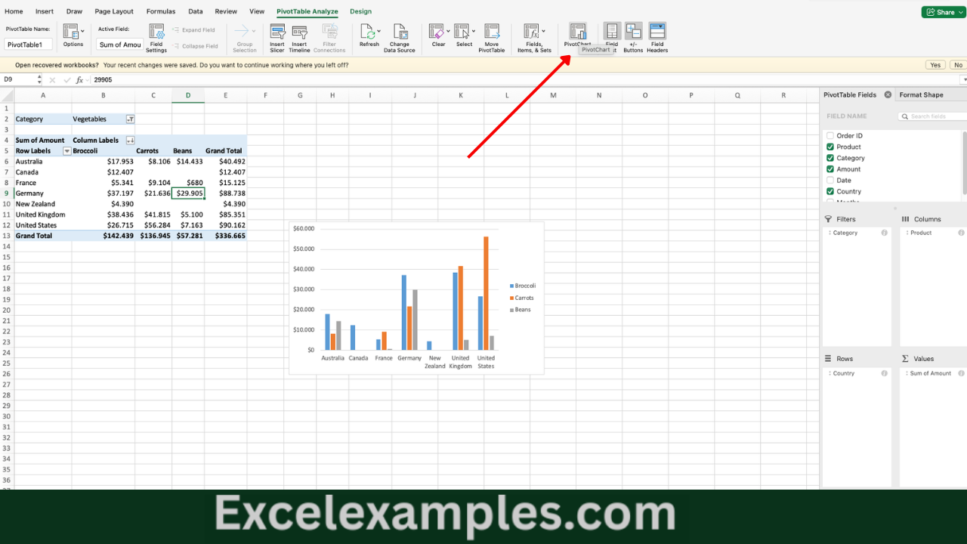Open Fields, Items, & Sets
The image size is (967, 544).
click(534, 39)
